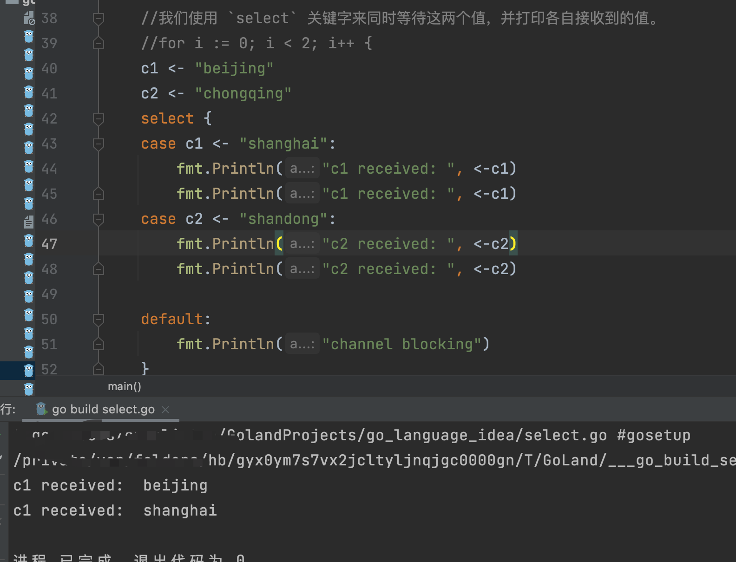Click the select.go #gosetup console line
The image size is (736, 562).
pyautogui.click(x=352, y=436)
